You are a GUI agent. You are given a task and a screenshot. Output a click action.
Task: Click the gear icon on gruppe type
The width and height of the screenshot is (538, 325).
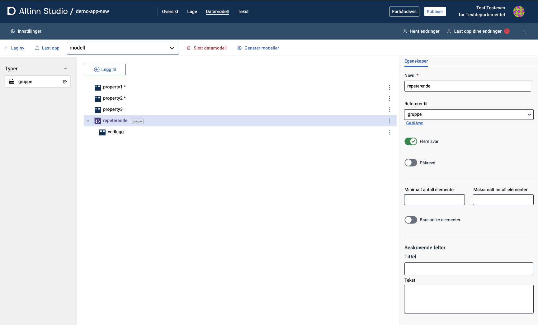point(65,82)
